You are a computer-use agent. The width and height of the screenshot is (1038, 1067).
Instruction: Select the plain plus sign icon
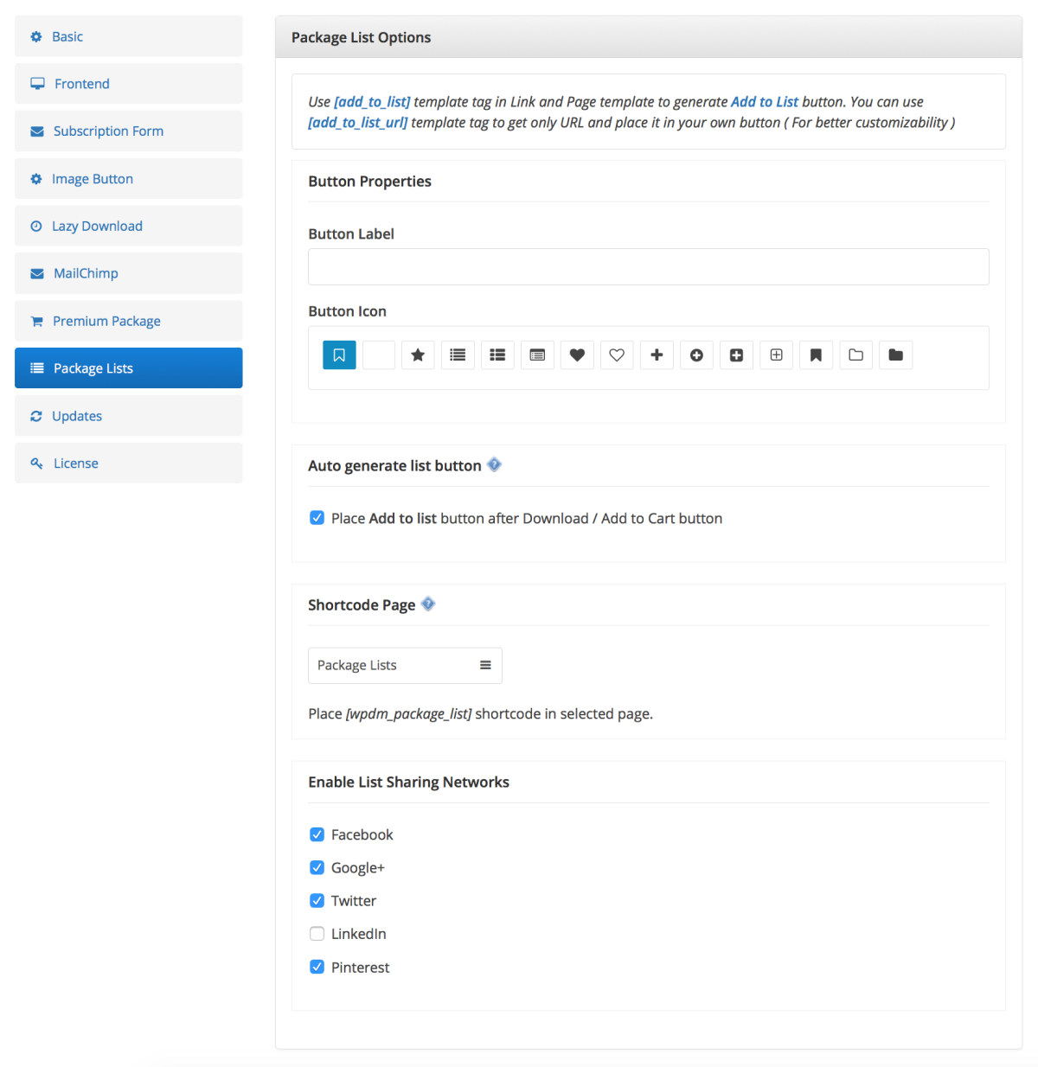(657, 355)
